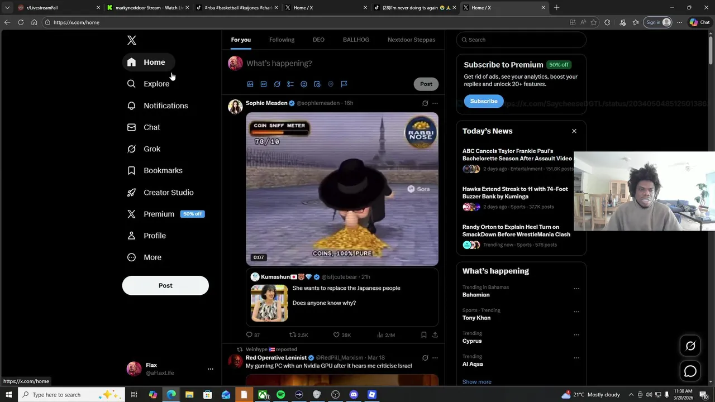This screenshot has height=402, width=715.
Task: Open more options on Sophie Meaden's post
Action: coord(435,103)
